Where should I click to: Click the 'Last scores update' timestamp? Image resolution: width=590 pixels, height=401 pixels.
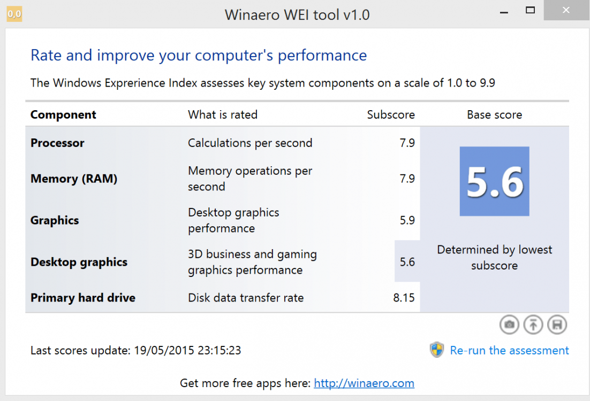tap(136, 350)
